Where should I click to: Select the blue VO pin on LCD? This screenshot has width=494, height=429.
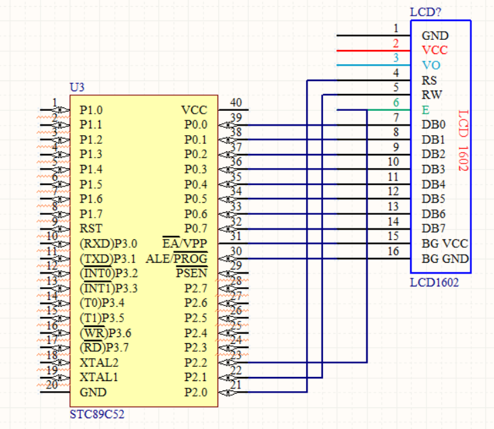(x=430, y=66)
